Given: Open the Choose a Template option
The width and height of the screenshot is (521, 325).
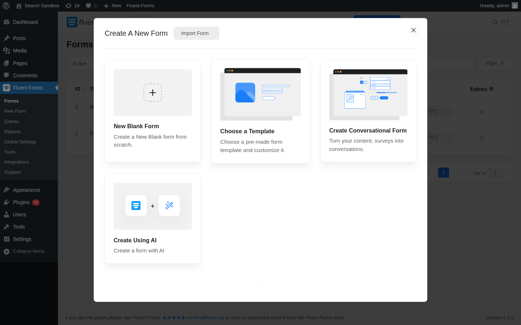Looking at the screenshot, I should (260, 111).
